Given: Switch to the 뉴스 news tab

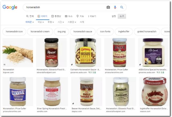Looking at the screenshot, I should (x=69, y=16).
